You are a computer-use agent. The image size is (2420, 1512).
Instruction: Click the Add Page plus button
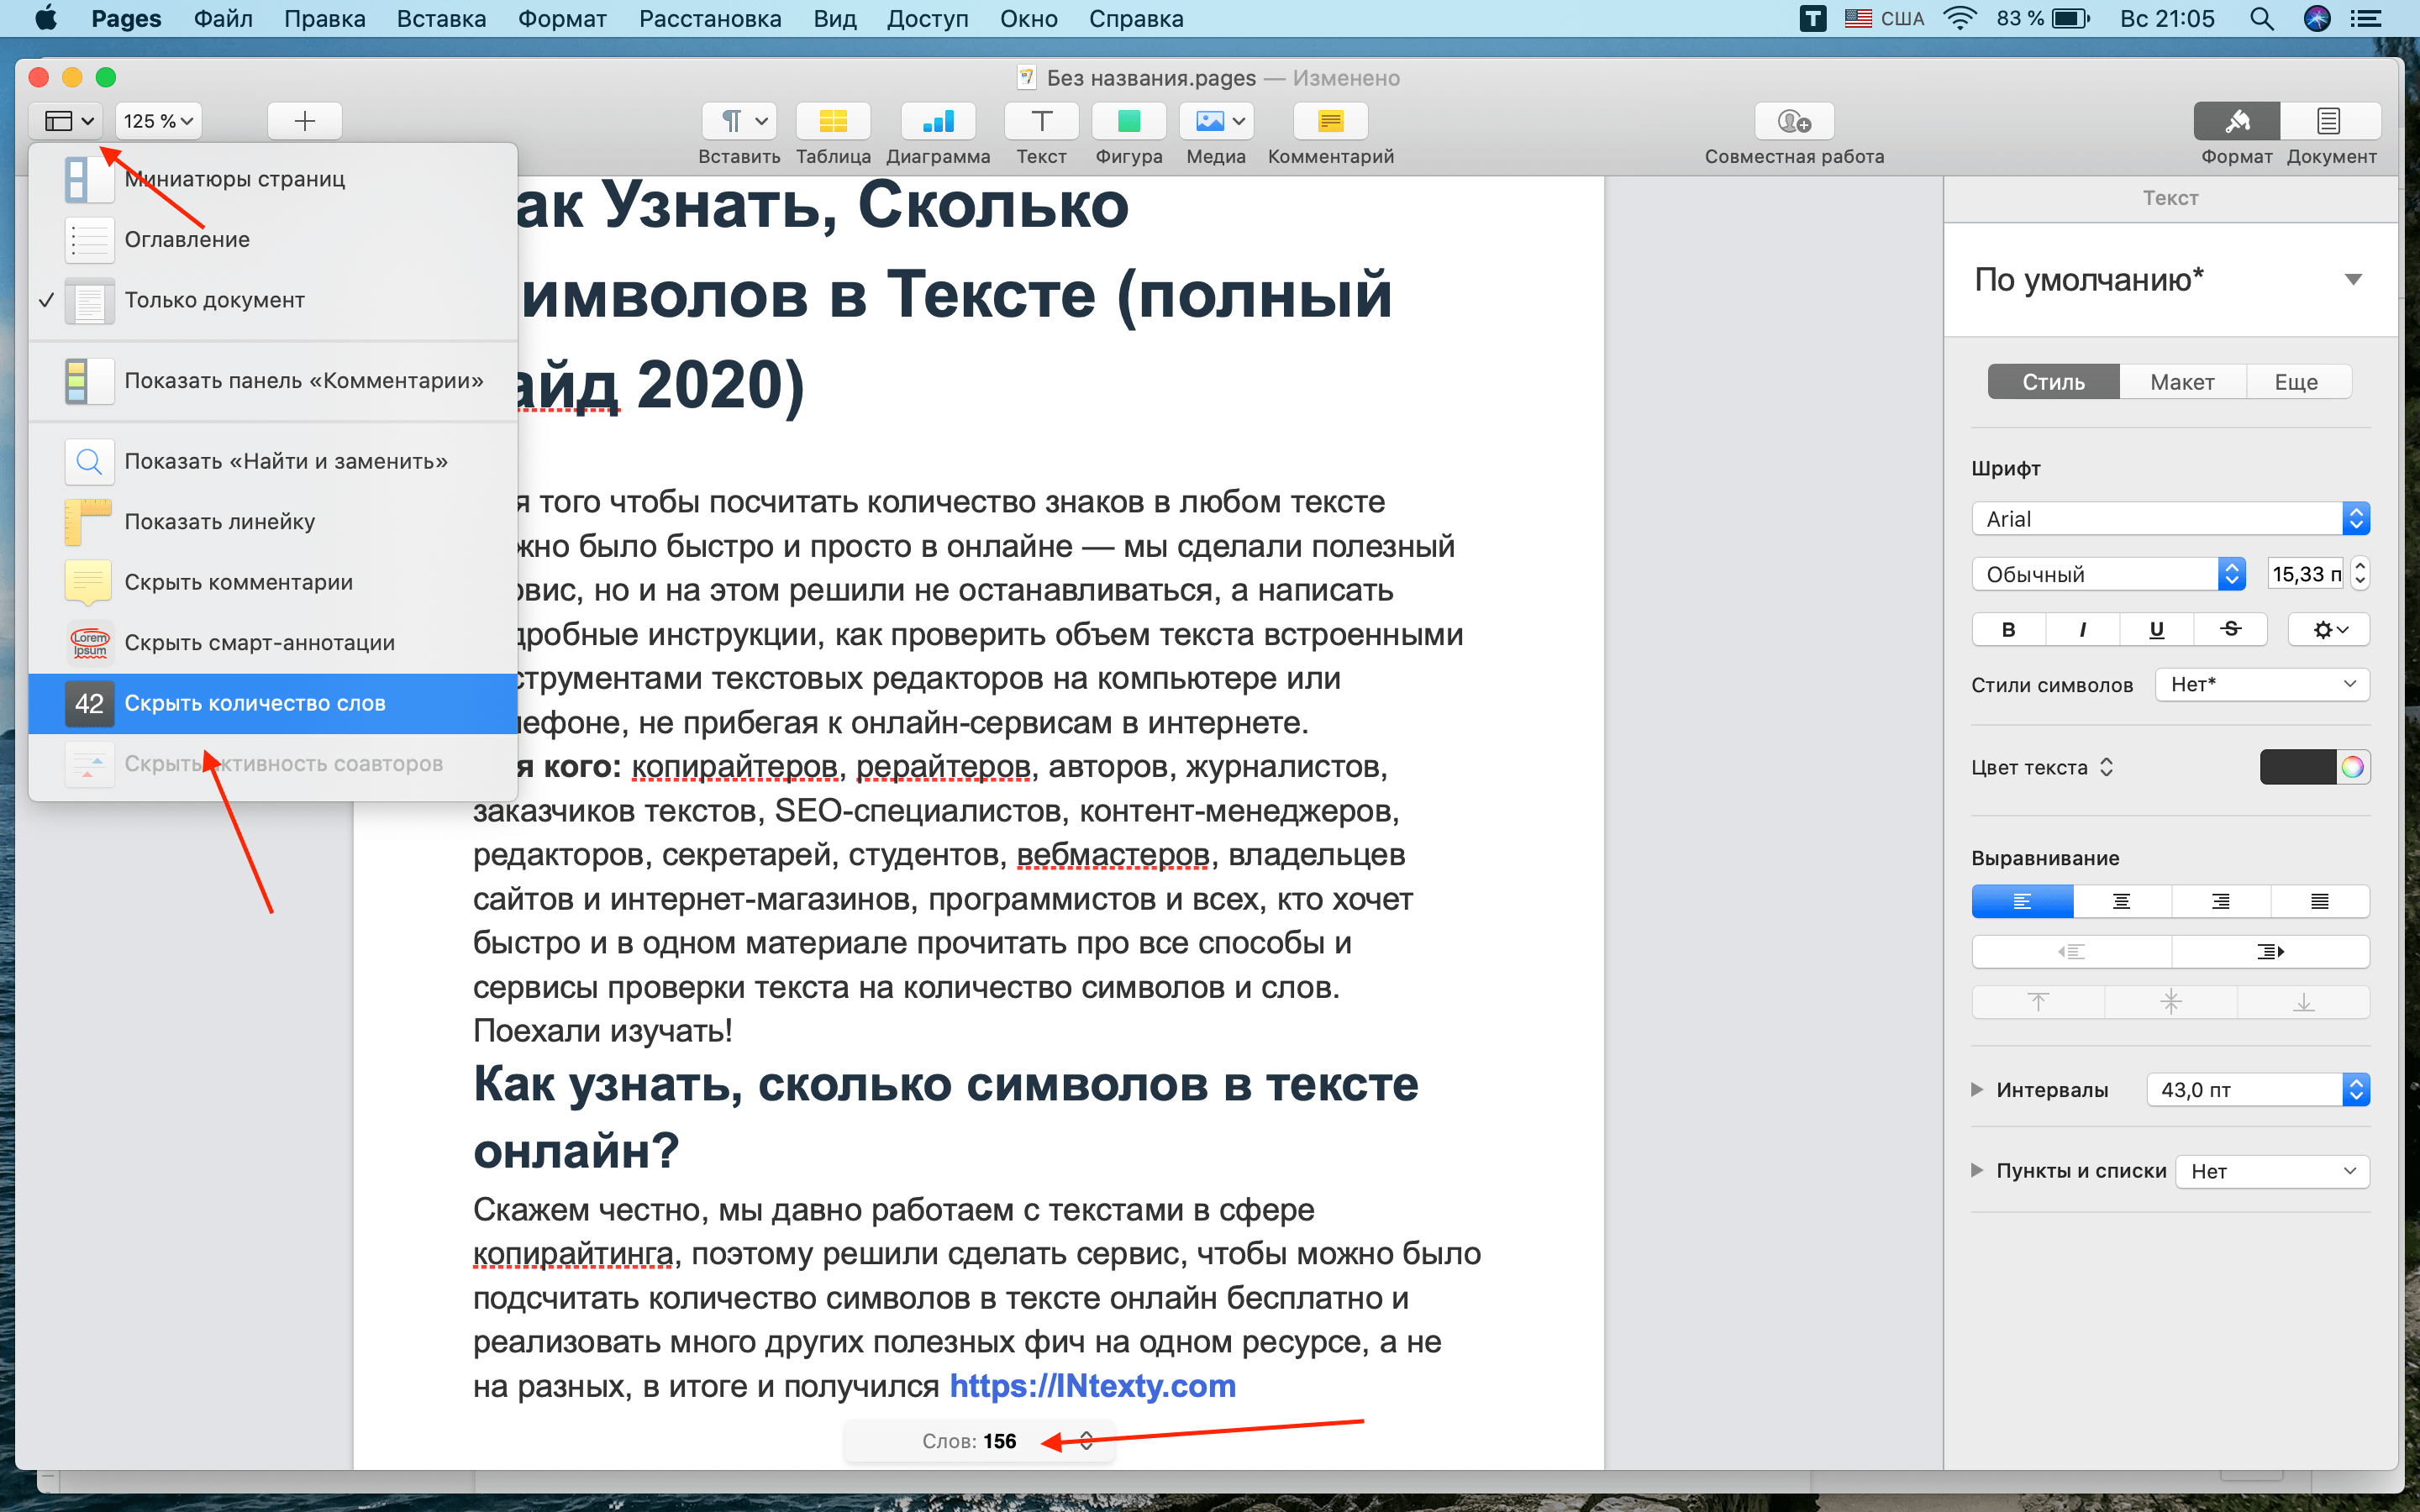click(305, 121)
